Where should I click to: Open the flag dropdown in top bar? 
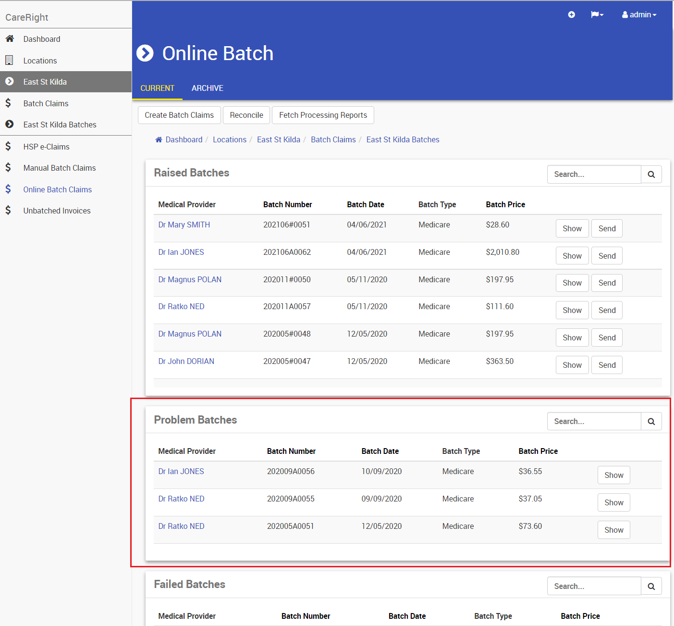pos(597,15)
